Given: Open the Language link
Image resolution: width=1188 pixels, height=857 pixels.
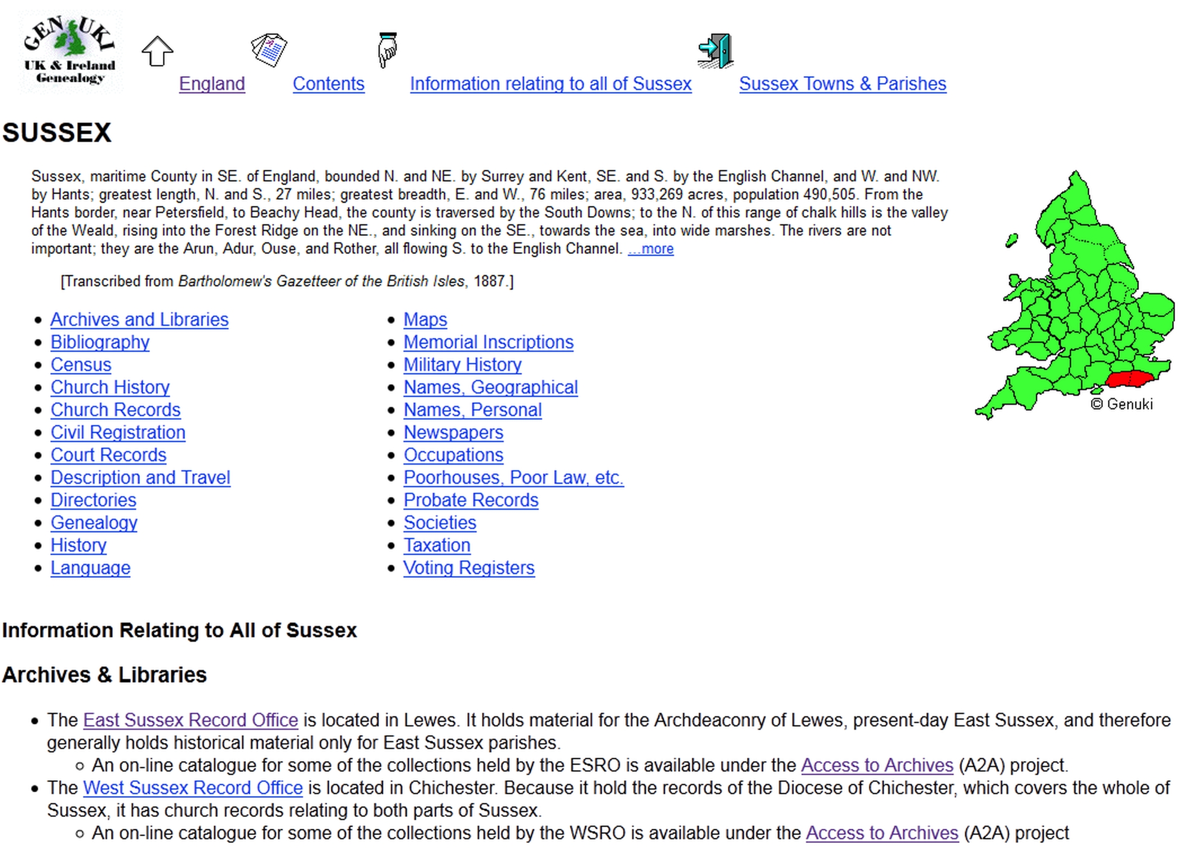Looking at the screenshot, I should pyautogui.click(x=90, y=568).
